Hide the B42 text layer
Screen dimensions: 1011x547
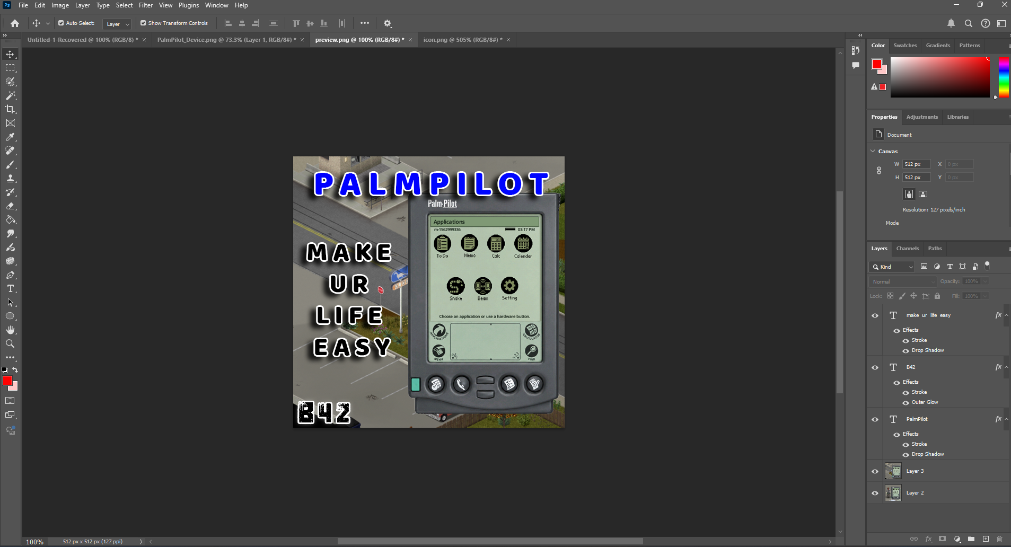pos(875,367)
